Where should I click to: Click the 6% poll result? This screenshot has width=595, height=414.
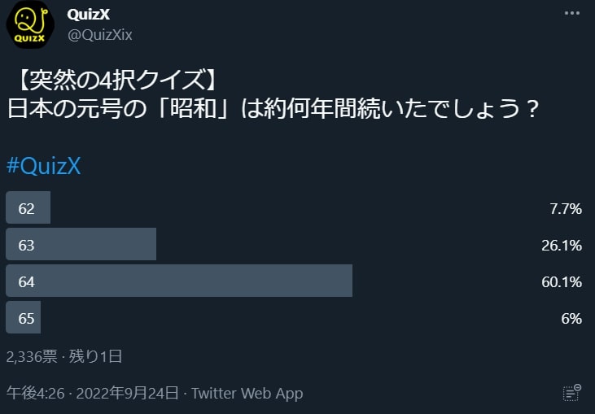(571, 319)
